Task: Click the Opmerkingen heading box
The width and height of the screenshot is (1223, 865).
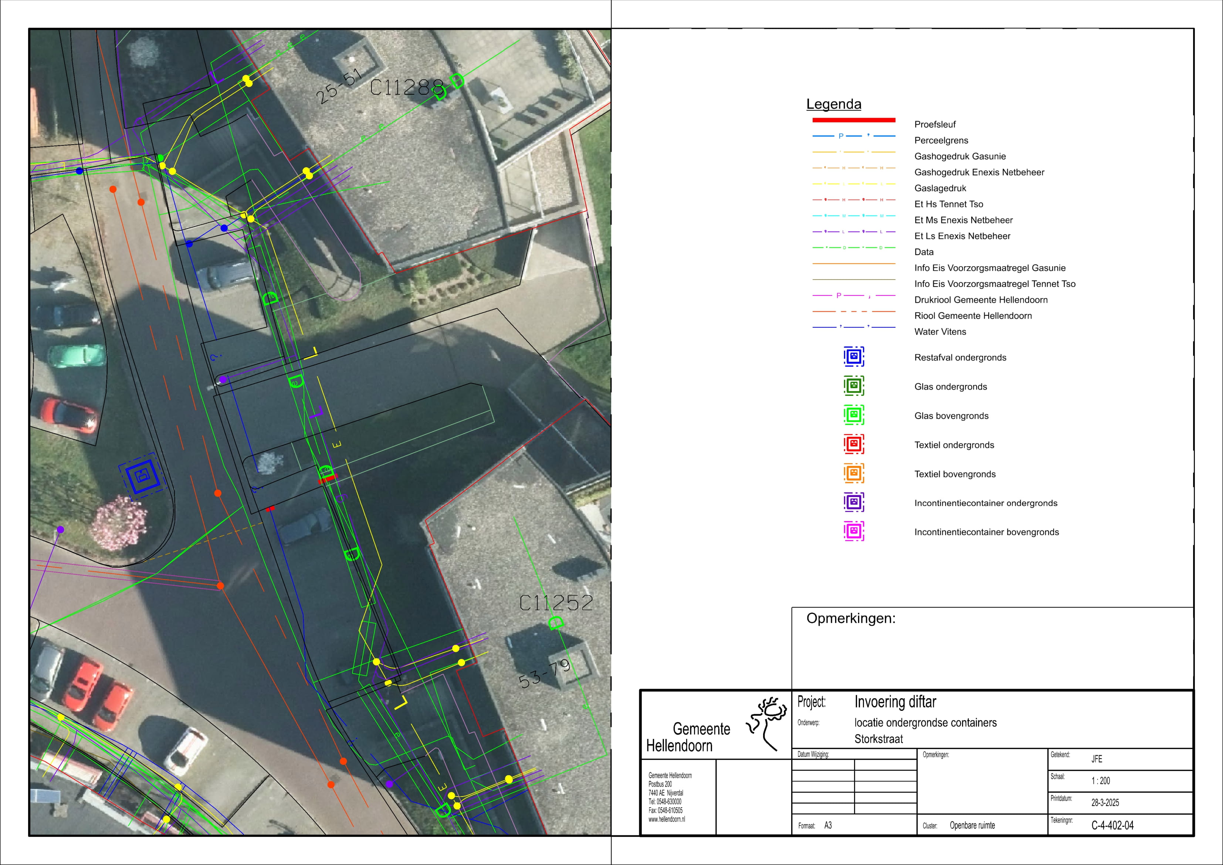Action: 851,618
